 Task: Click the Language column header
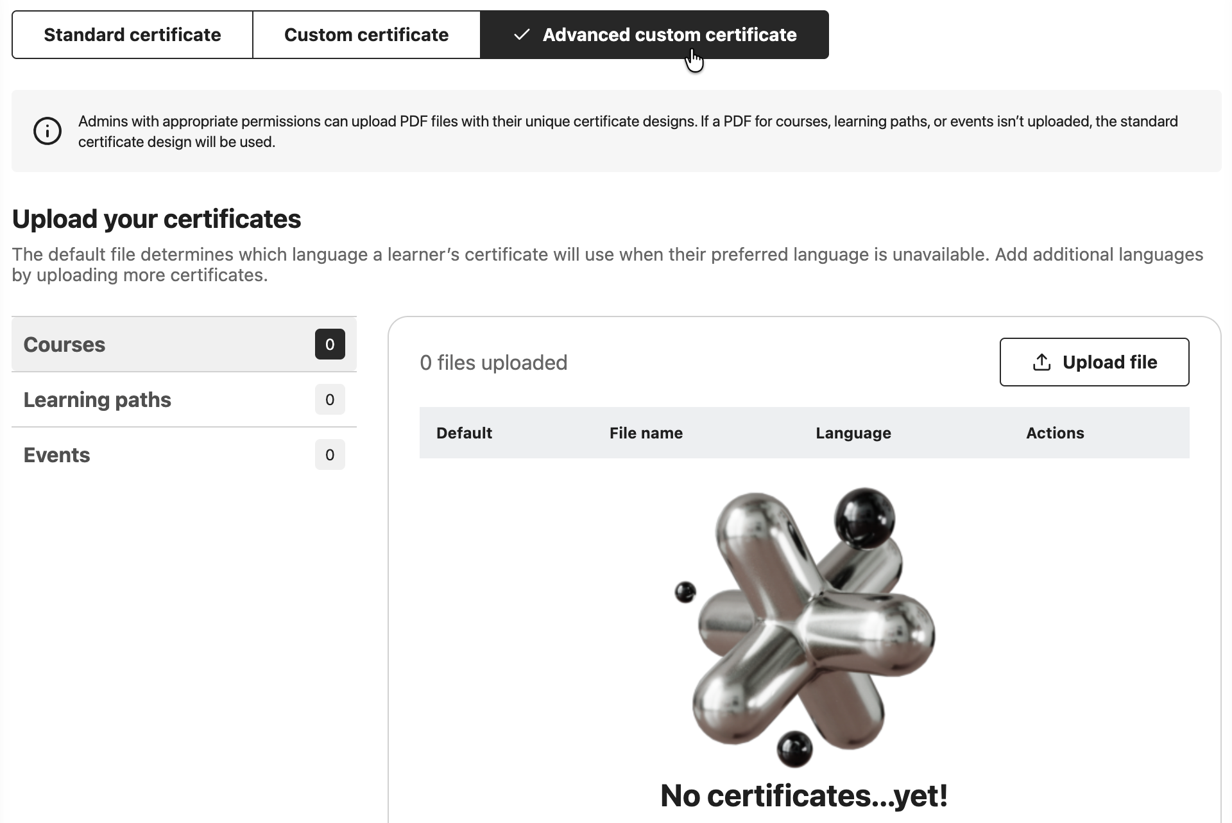pos(853,433)
